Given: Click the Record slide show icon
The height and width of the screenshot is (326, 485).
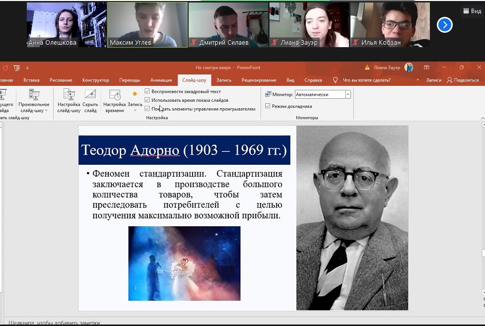Looking at the screenshot, I should pyautogui.click(x=135, y=94).
